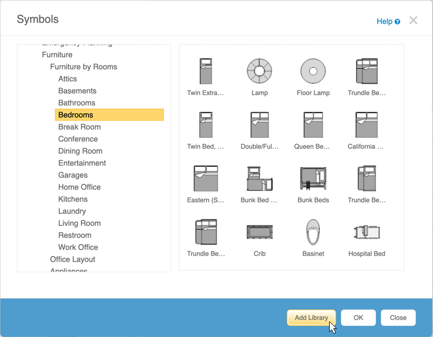
Task: Select the Conference category
Action: 78,139
